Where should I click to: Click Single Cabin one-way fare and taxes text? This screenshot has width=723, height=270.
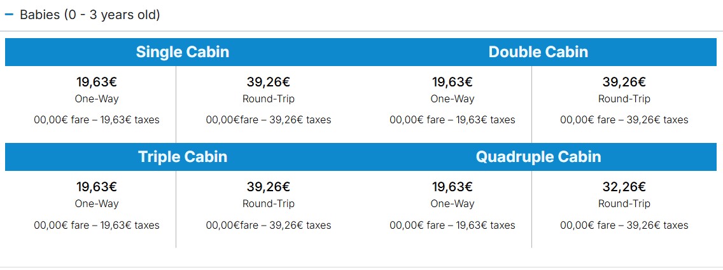tap(97, 120)
